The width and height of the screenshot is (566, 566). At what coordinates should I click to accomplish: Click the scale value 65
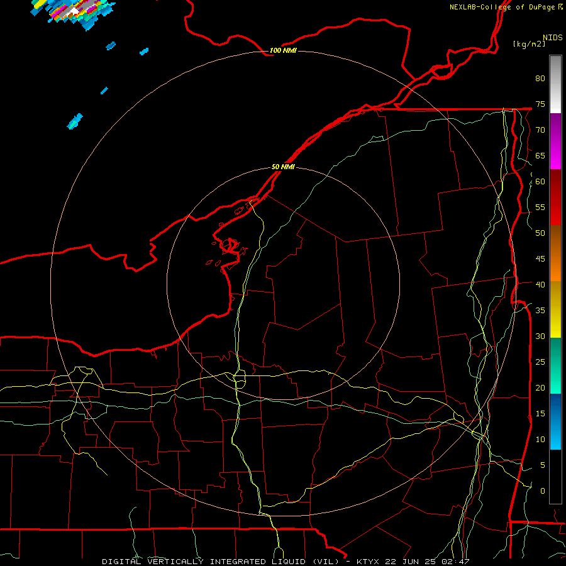point(540,155)
